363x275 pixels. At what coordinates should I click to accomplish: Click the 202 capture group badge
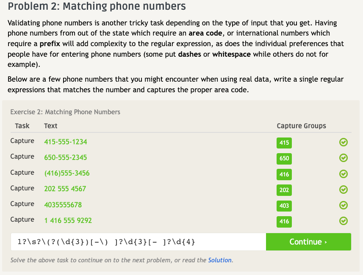pos(284,190)
